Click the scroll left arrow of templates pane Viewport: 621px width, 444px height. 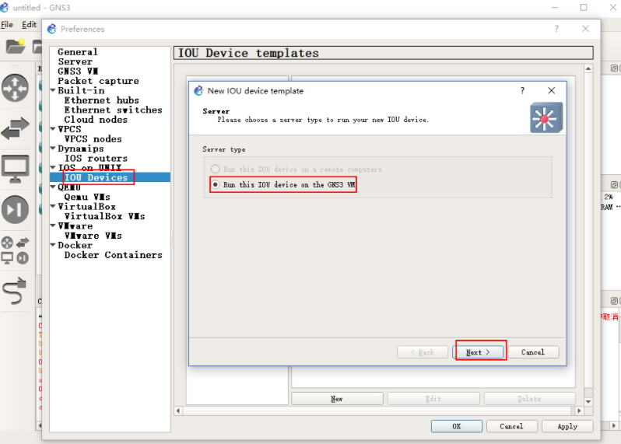[x=178, y=411]
